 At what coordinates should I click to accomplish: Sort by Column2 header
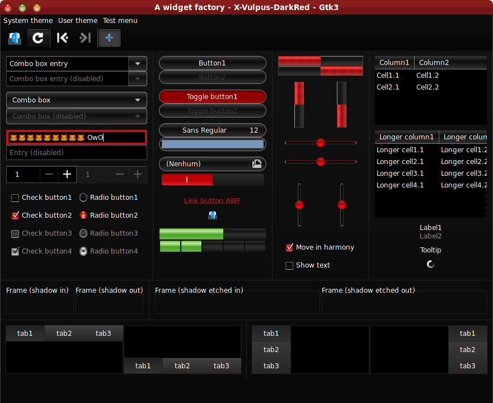(450, 63)
